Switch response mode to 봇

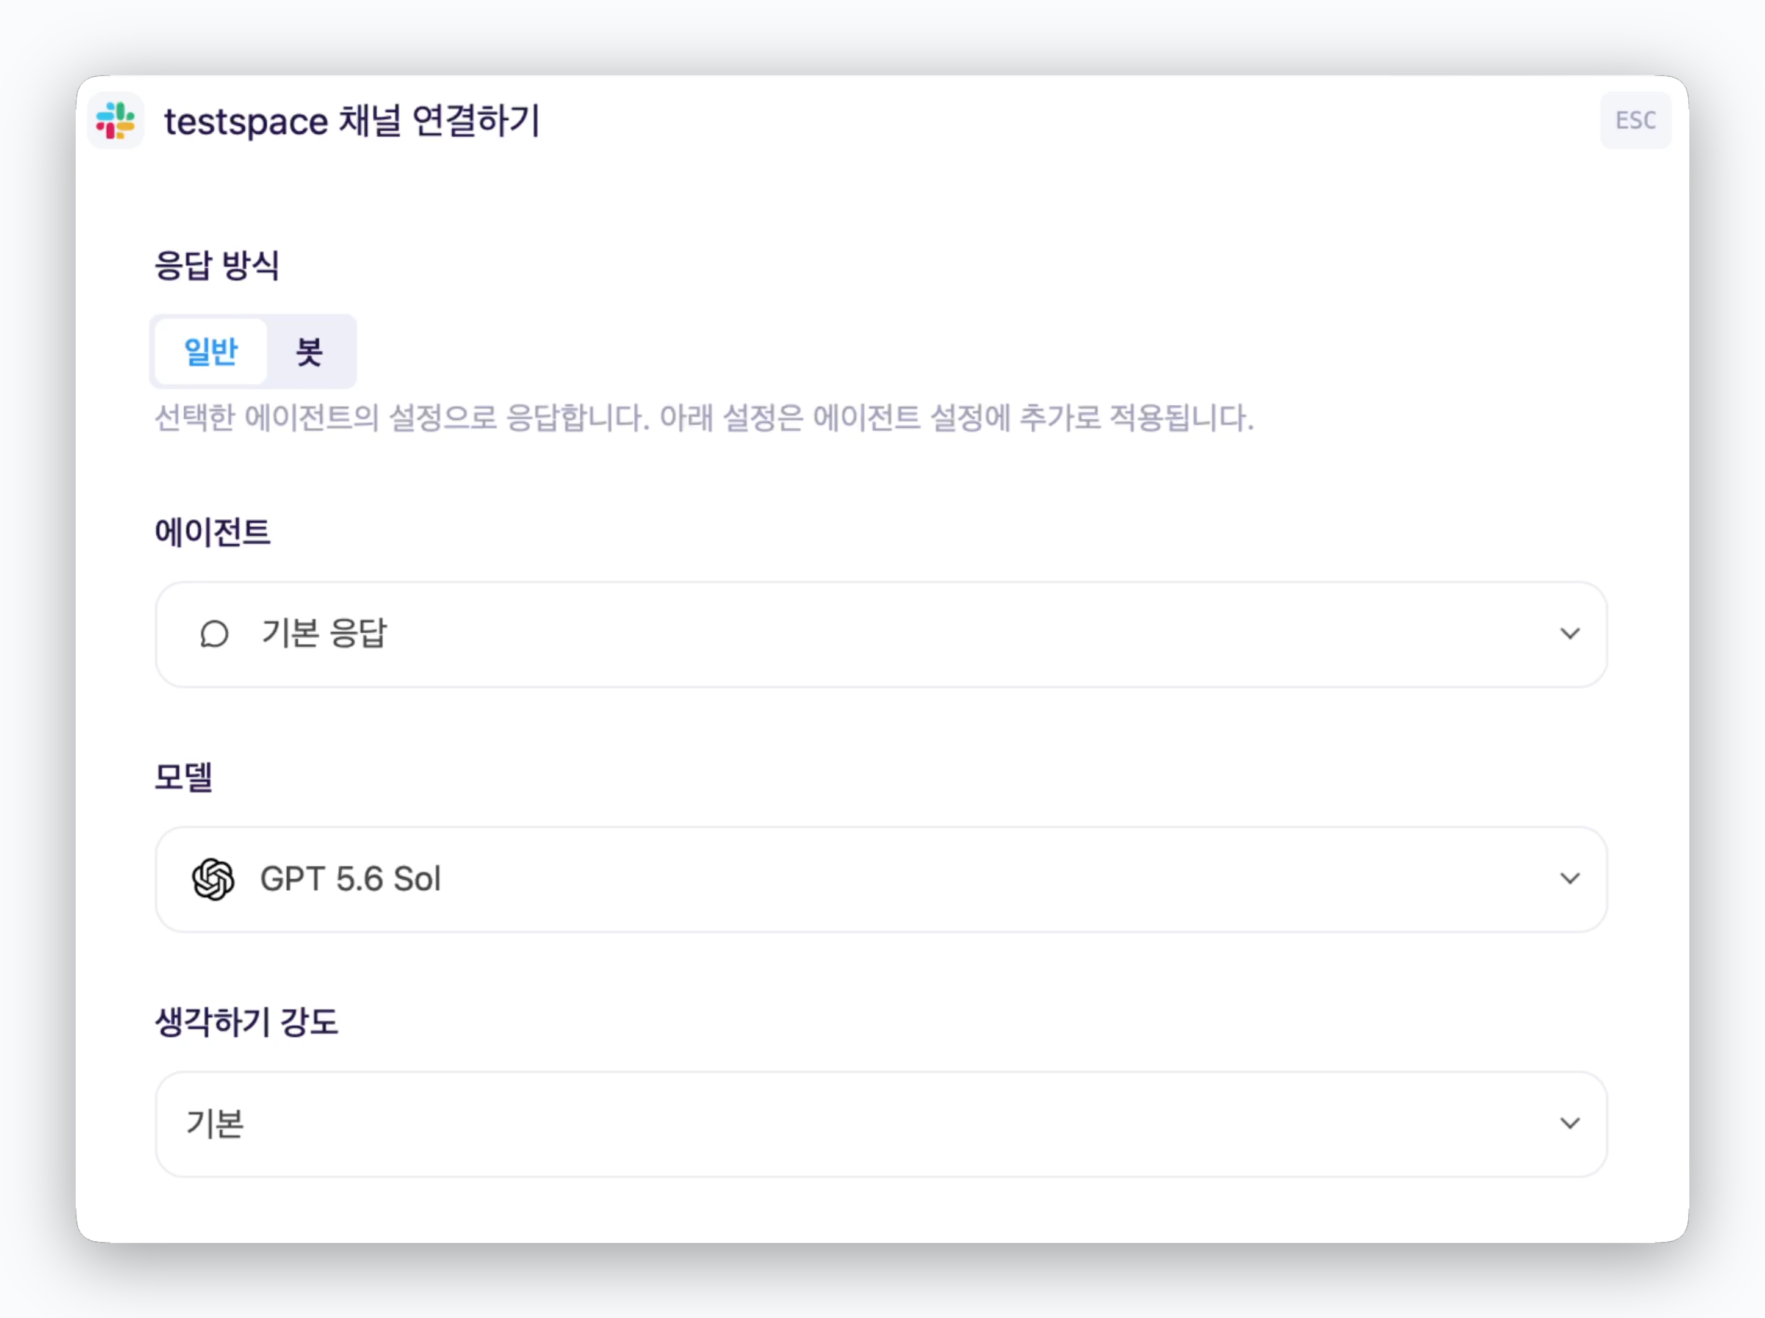point(309,351)
